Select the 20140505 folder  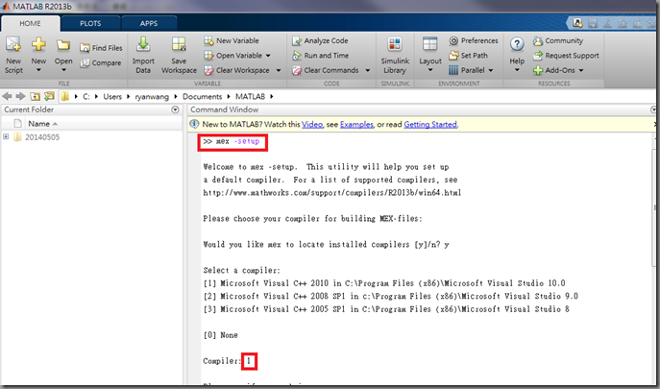tap(42, 137)
